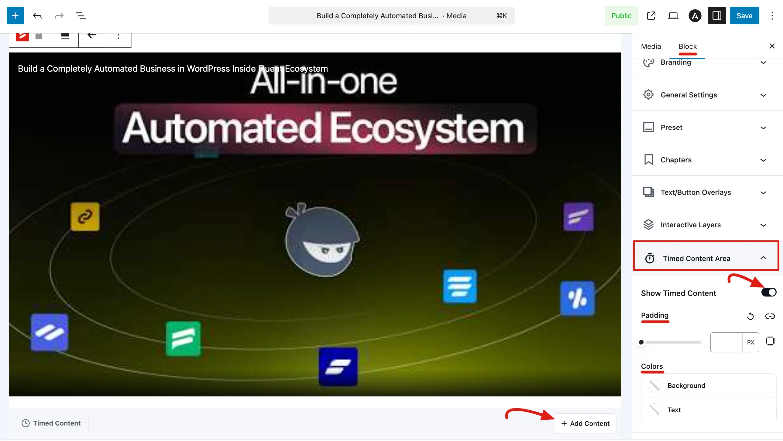Viewport: 783px width, 441px height.
Task: Click the red block-type icon in block toolbar
Action: coord(22,36)
